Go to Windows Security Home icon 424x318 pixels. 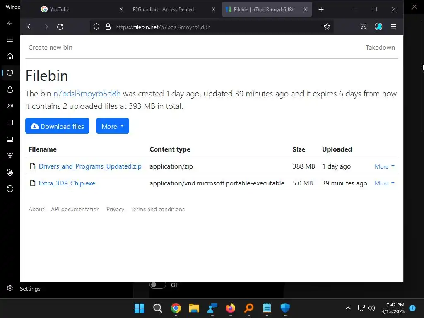pos(10,56)
